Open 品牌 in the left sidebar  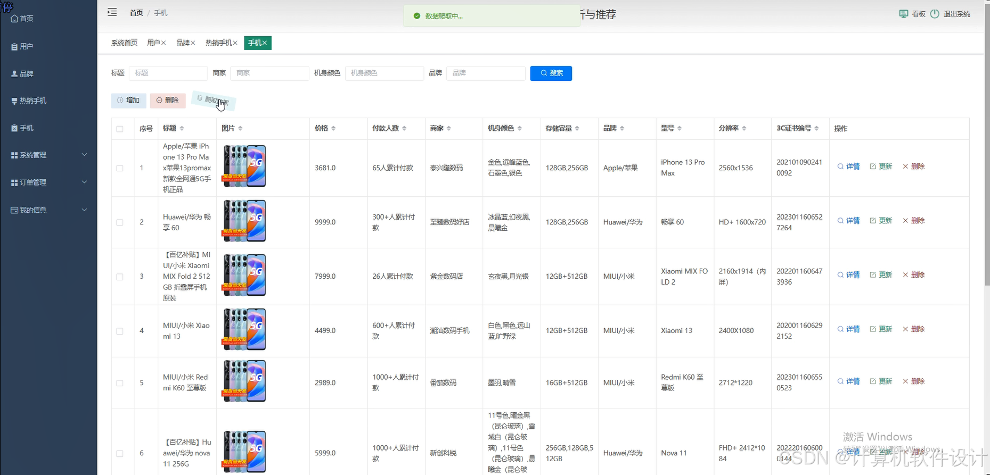click(x=48, y=74)
